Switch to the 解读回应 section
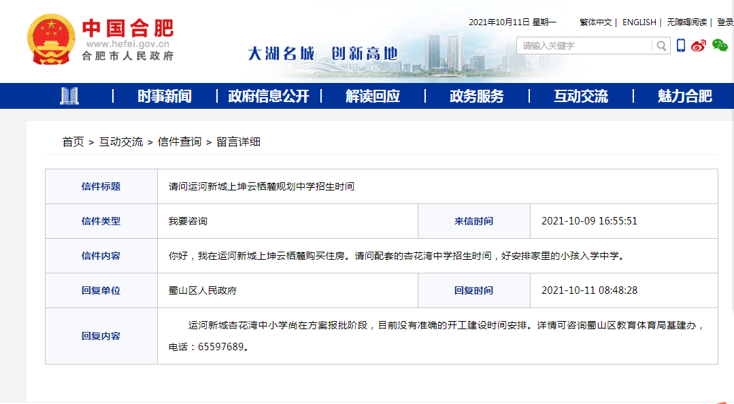The width and height of the screenshot is (734, 404). click(375, 96)
